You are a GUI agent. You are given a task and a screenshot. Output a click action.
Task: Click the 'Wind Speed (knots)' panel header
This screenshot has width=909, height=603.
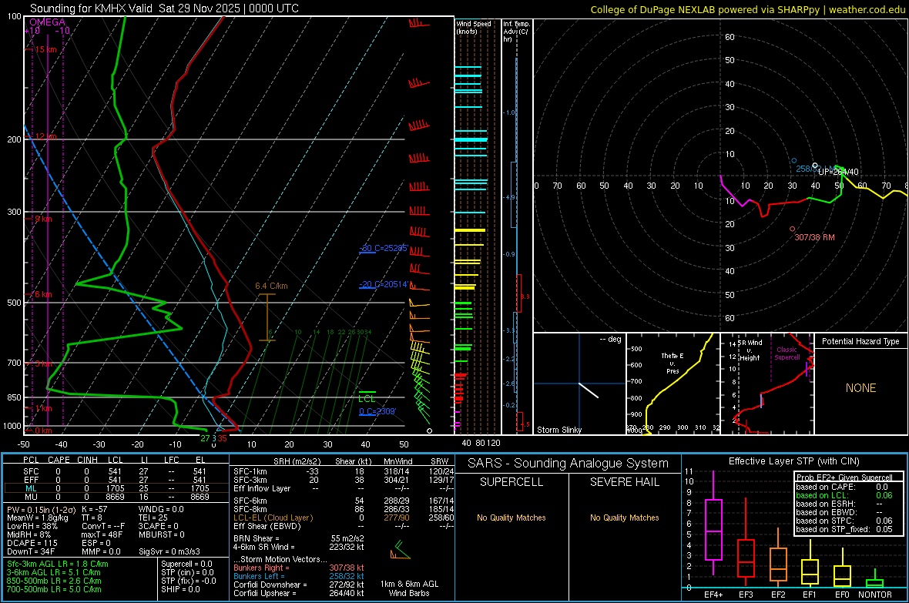[474, 27]
